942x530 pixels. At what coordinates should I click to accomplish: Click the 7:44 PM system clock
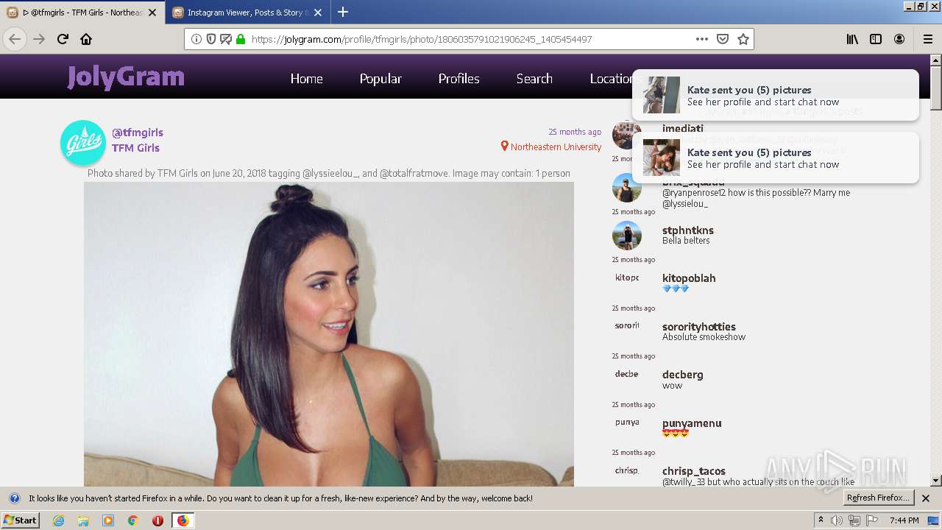click(x=904, y=520)
